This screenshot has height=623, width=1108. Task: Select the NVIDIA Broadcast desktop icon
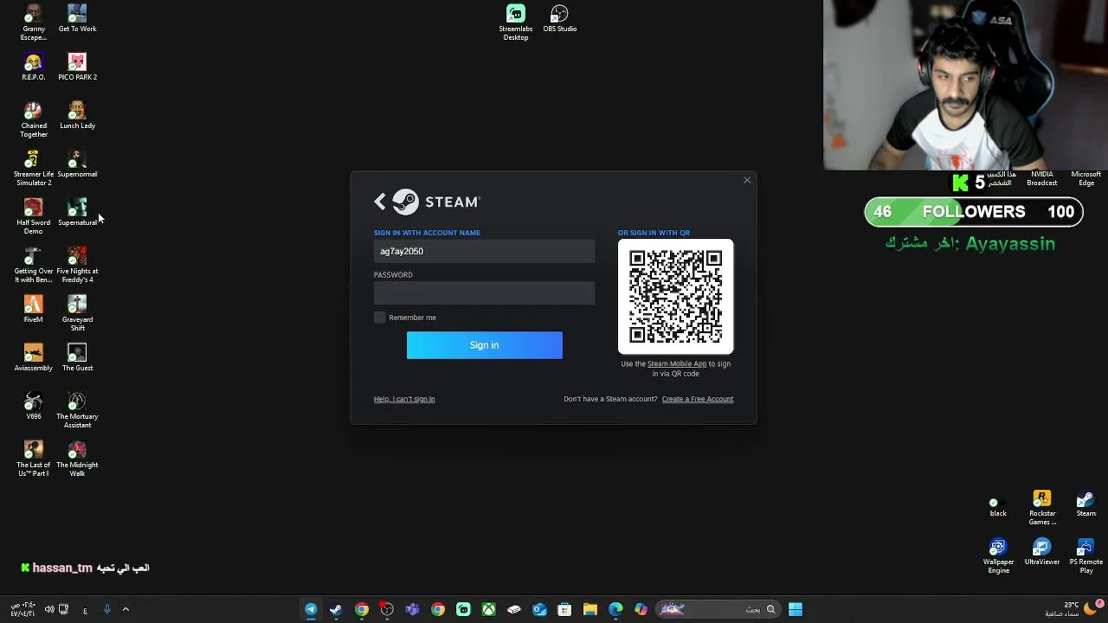[1042, 178]
